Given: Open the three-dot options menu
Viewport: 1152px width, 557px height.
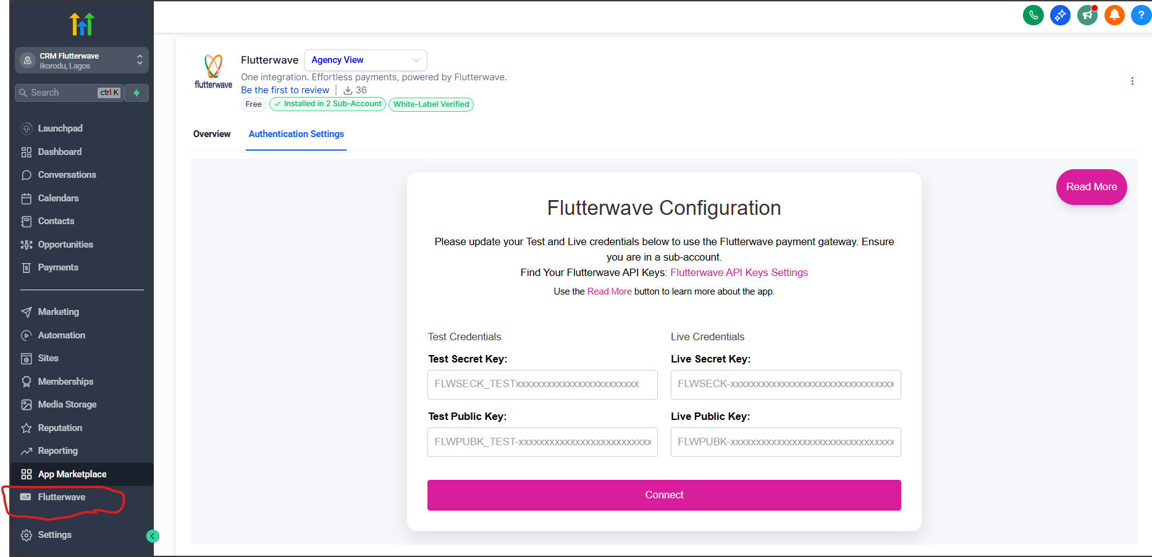Looking at the screenshot, I should click(x=1132, y=81).
